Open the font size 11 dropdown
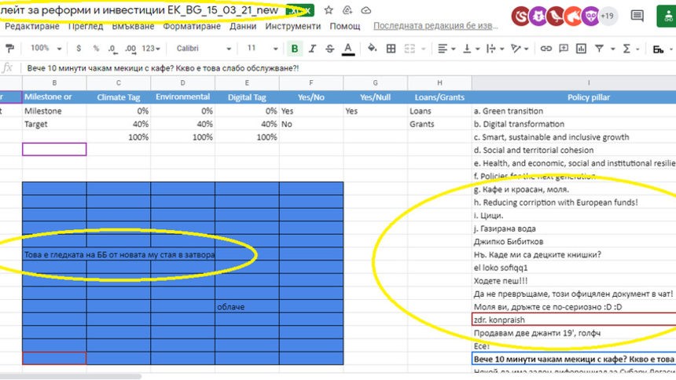The width and height of the screenshot is (676, 380). click(258, 49)
